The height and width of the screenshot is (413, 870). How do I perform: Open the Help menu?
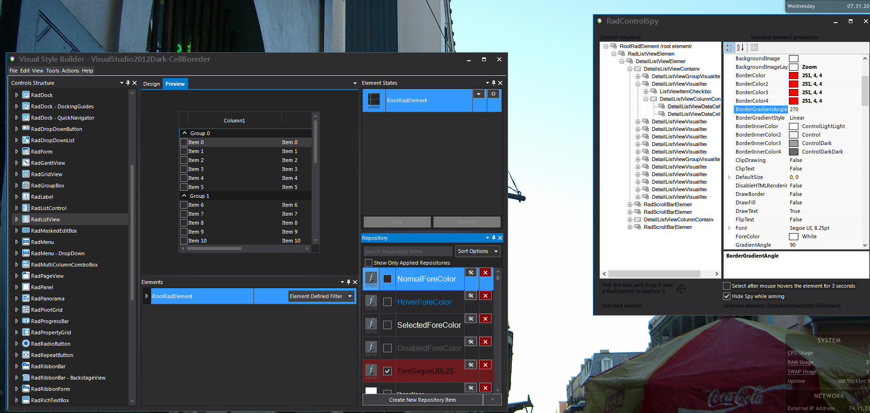tap(88, 71)
